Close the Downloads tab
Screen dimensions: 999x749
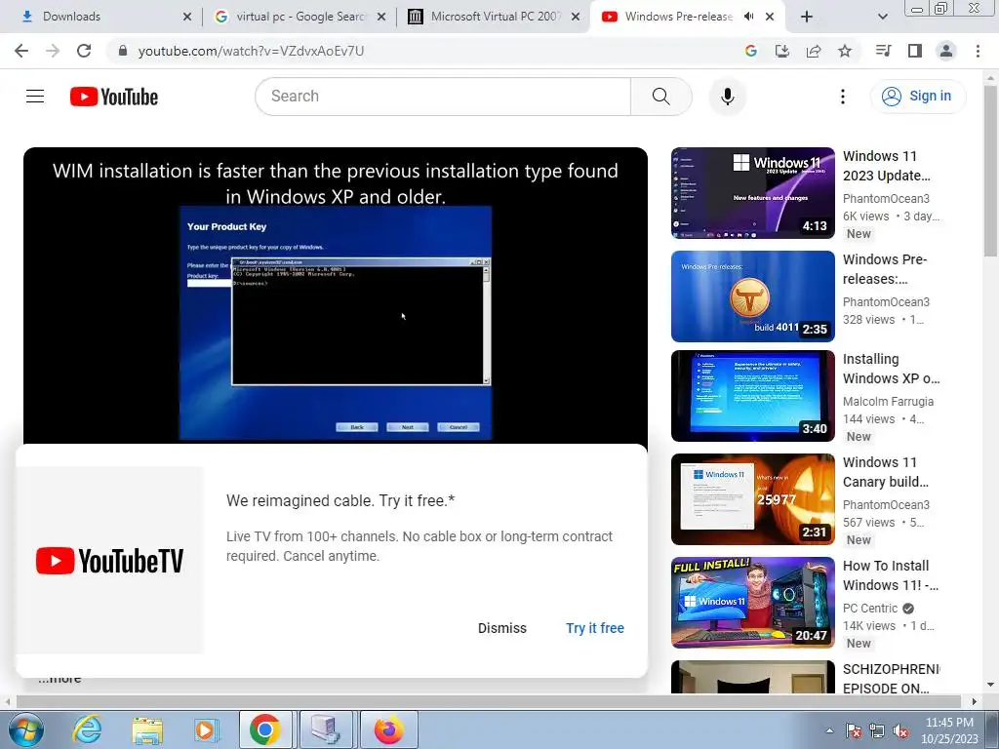[x=186, y=17]
